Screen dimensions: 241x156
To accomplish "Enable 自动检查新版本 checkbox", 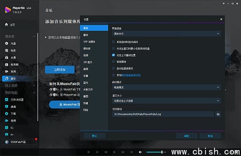I will pos(113,68).
